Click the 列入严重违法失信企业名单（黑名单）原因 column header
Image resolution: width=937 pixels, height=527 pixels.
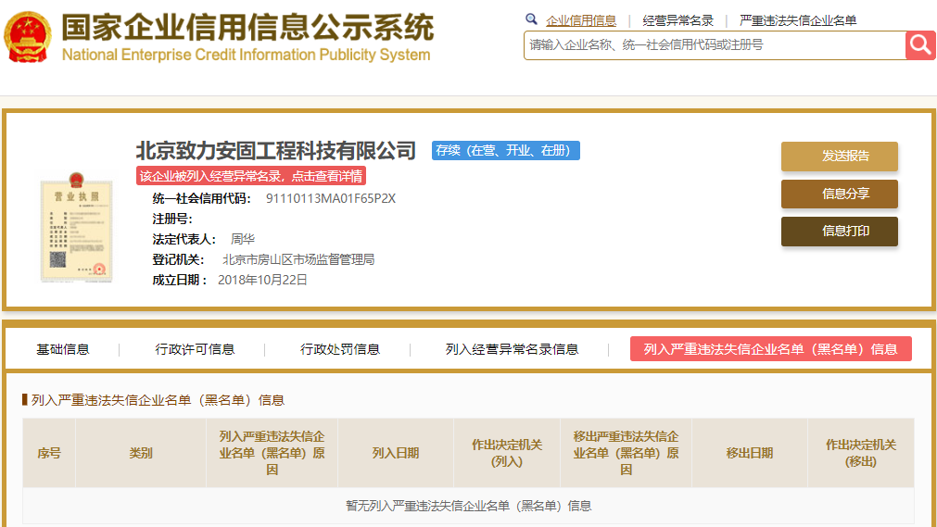pos(272,453)
